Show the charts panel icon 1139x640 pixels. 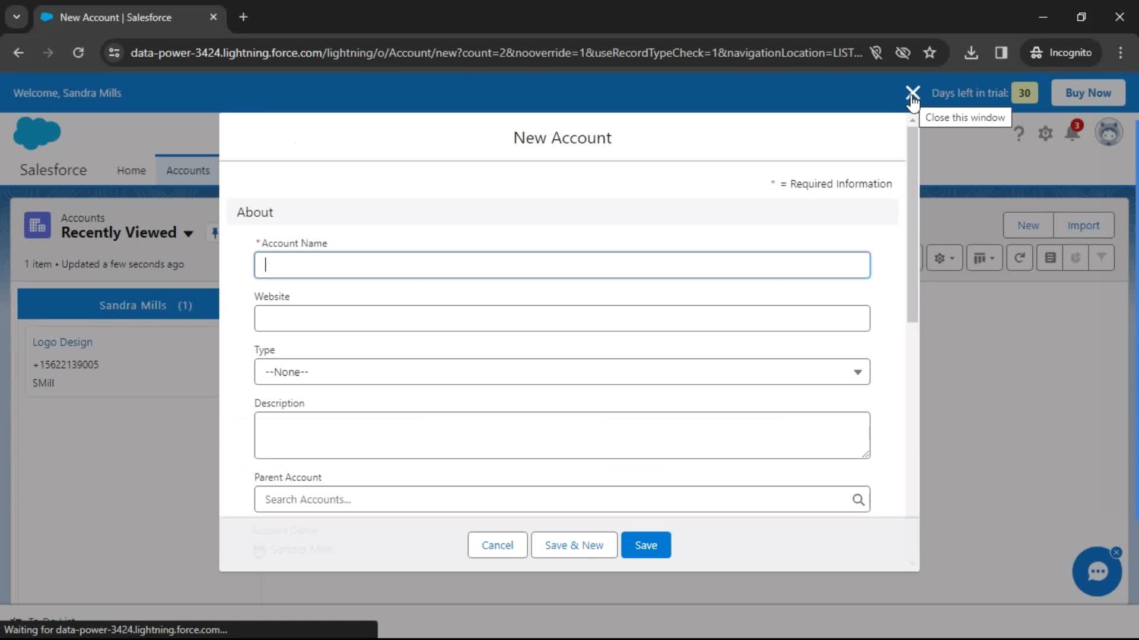coord(1076,258)
